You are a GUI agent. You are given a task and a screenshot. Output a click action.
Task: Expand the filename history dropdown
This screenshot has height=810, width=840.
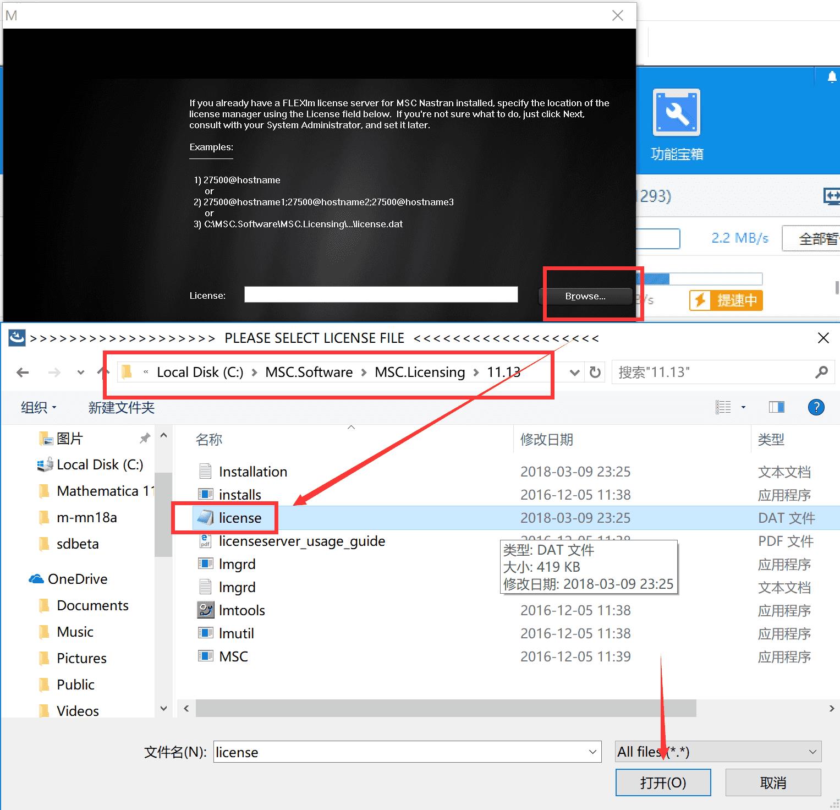click(592, 752)
